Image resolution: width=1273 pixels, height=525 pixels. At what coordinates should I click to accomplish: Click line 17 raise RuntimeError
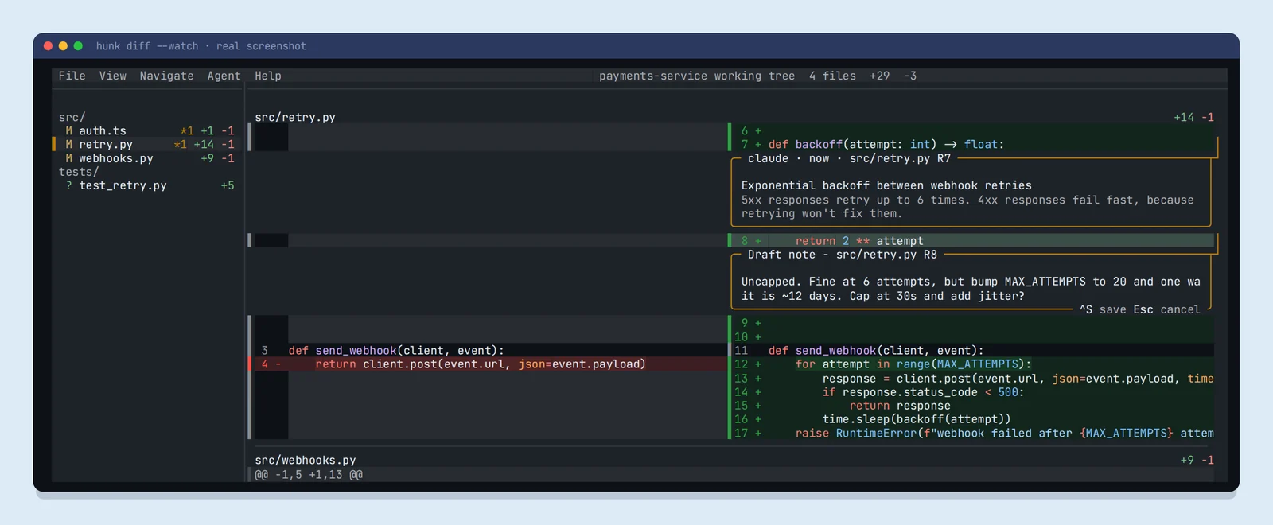pyautogui.click(x=972, y=434)
